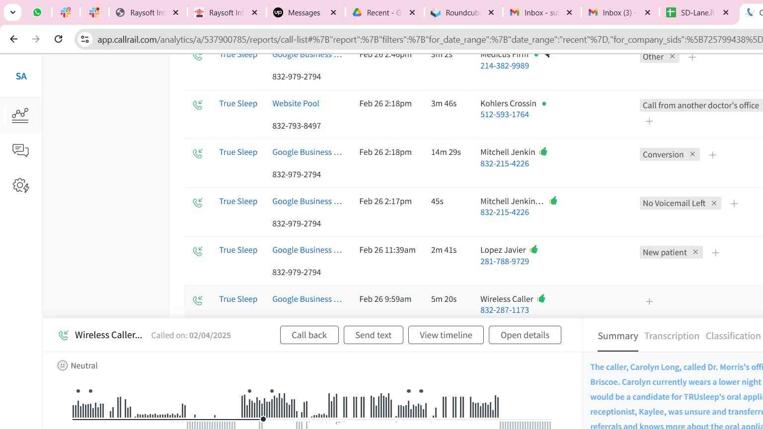763x429 pixels.
Task: Open the Analytics chart icon in sidebar
Action: click(x=20, y=115)
